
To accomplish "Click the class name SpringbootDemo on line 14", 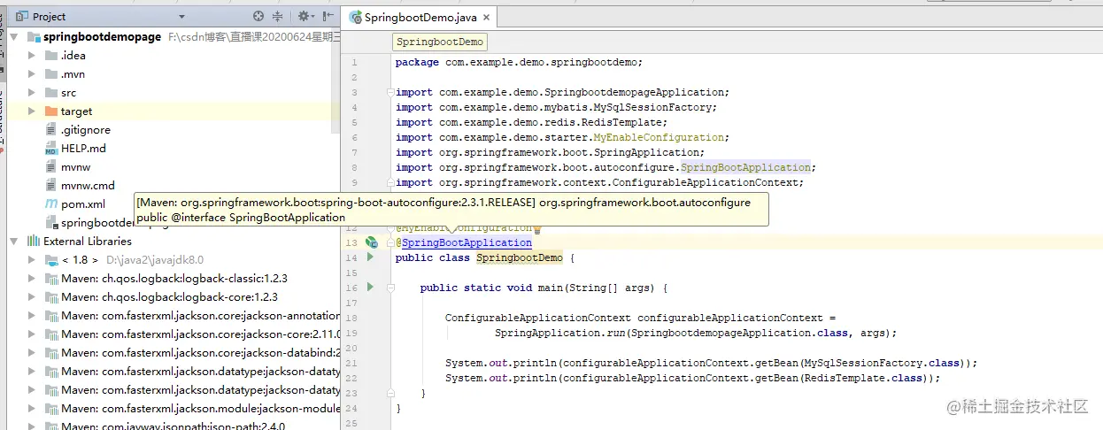I will coord(520,257).
